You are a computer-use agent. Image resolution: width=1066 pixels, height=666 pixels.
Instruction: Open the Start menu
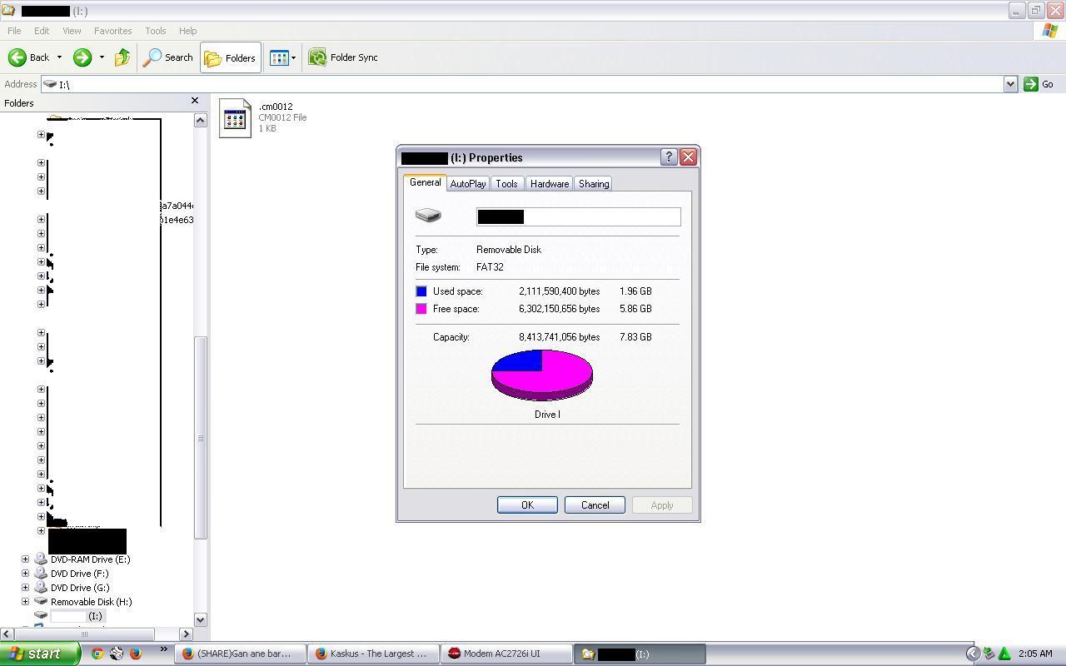pyautogui.click(x=40, y=654)
